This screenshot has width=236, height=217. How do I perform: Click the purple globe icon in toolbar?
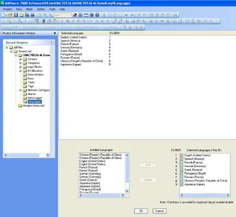click(97, 15)
